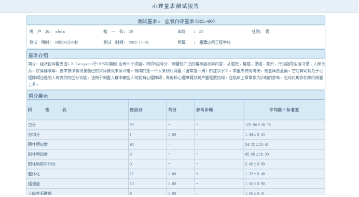Click the 参考诊断 column header
Viewport: 359px width, 197px height.
[x=204, y=110]
